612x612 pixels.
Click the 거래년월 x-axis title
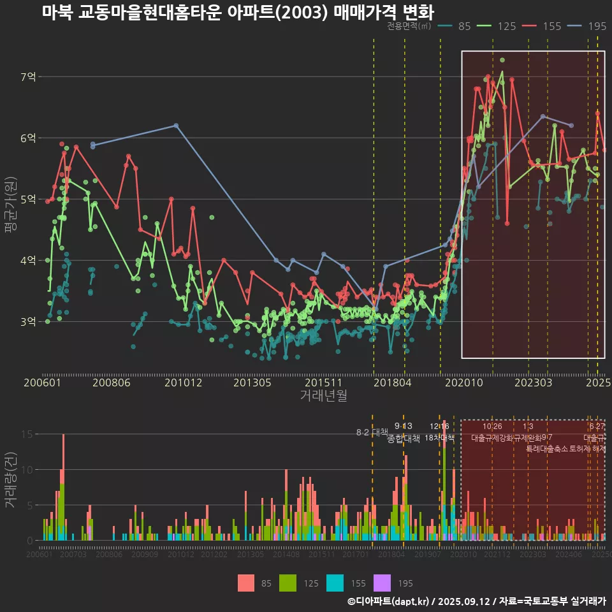(x=323, y=396)
